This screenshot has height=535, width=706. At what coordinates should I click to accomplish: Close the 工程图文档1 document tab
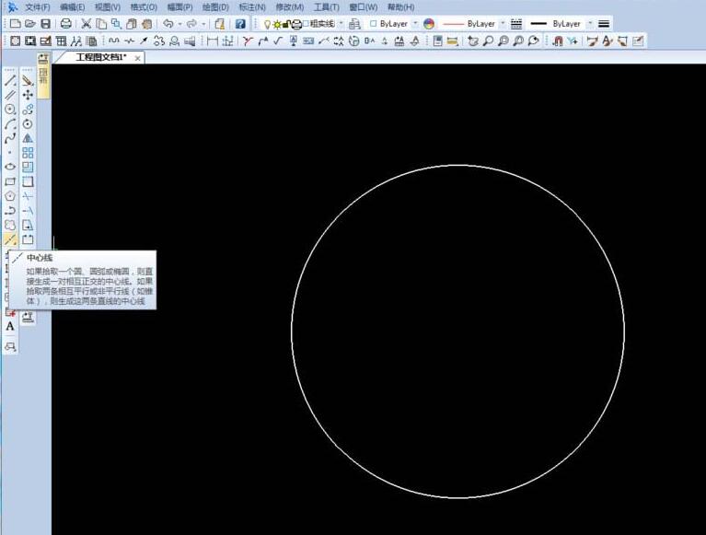click(x=137, y=58)
